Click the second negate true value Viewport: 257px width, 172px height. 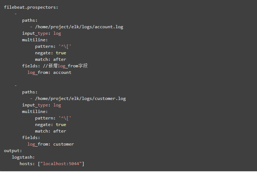[x=61, y=125]
